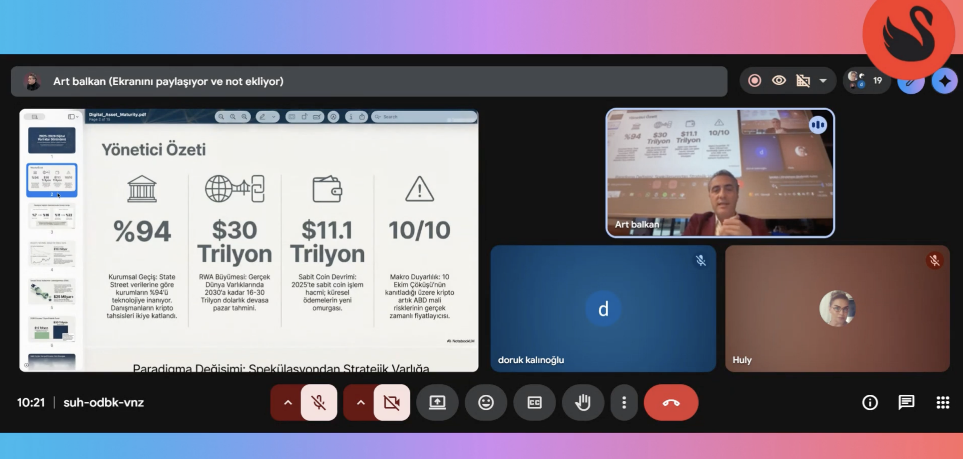This screenshot has height=459, width=963.
Task: Click Art balkan's video tile
Action: 720,173
